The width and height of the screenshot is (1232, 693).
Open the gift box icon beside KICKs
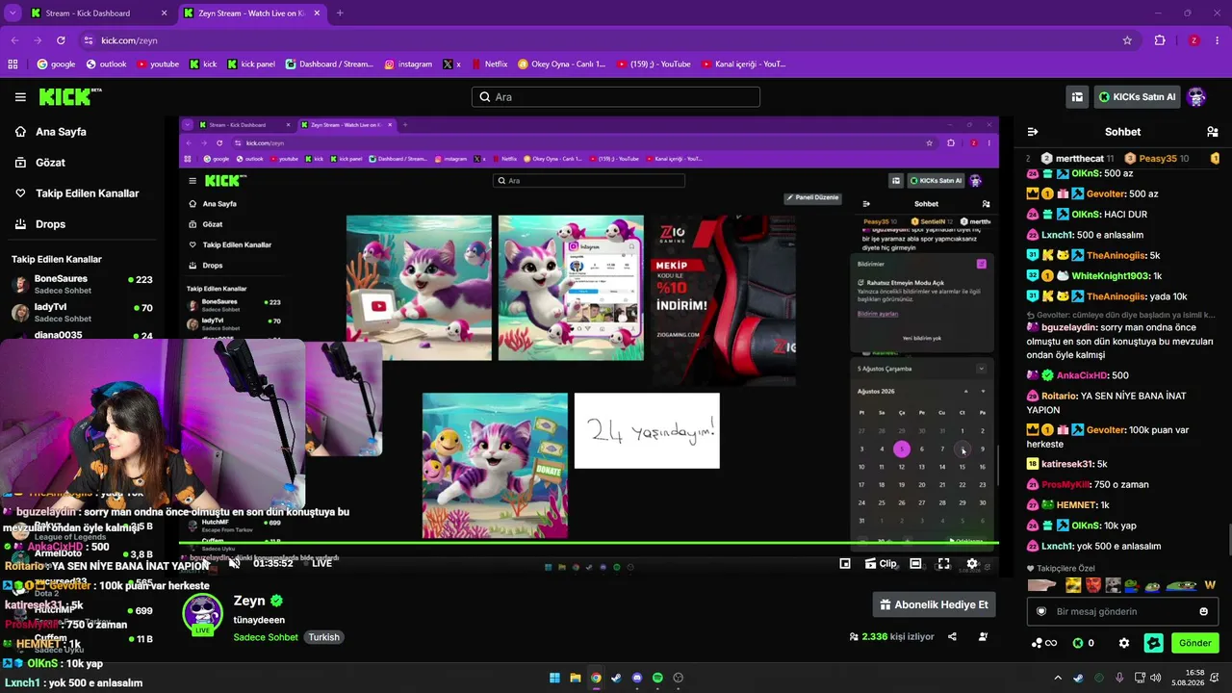[x=1077, y=97]
